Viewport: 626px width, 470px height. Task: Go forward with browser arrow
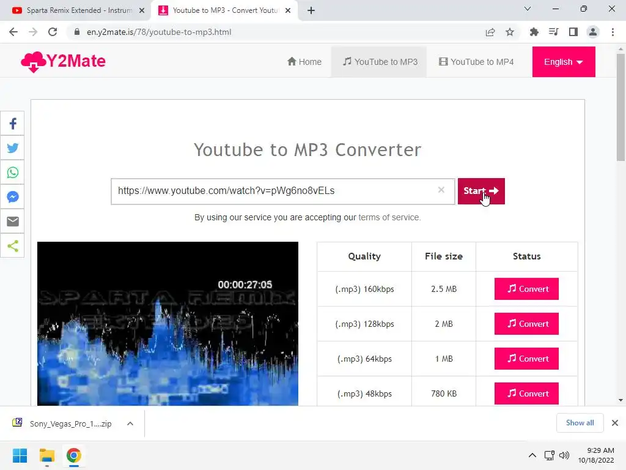pyautogui.click(x=33, y=32)
